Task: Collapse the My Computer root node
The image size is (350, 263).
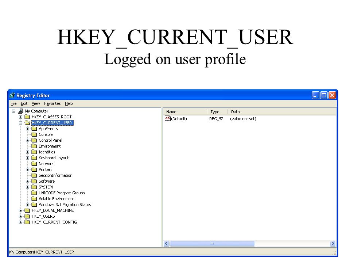Action: 13,111
